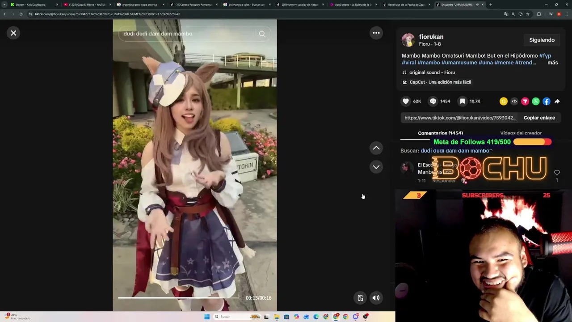Open original sound - Fioru music link
Image resolution: width=572 pixels, height=322 pixels.
point(432,72)
